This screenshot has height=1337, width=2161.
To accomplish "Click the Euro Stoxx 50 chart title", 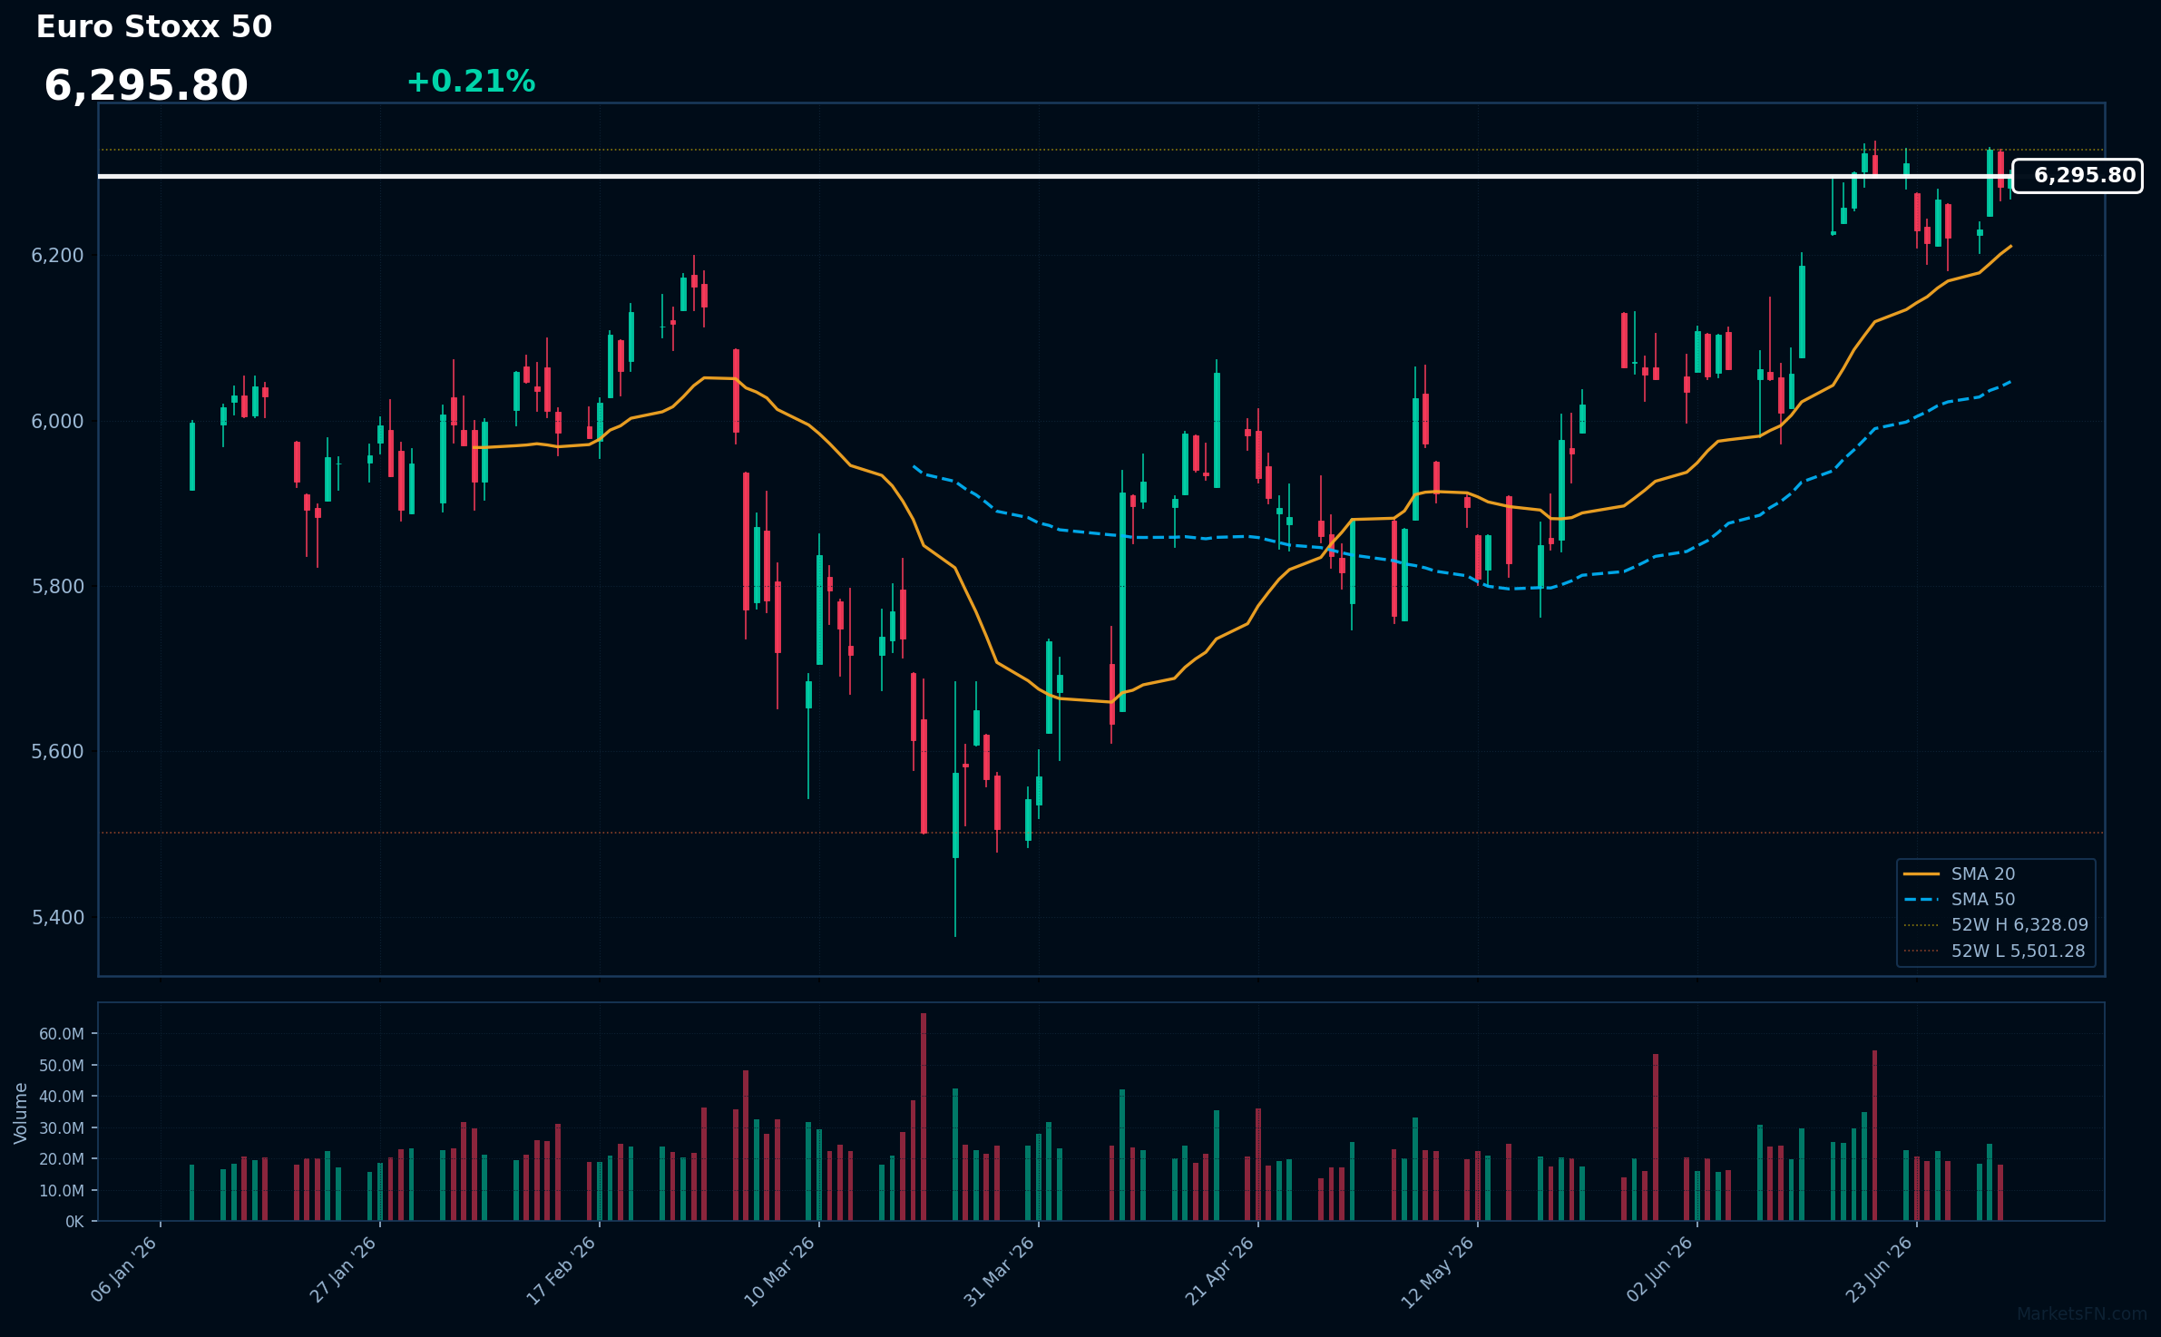I will (154, 27).
